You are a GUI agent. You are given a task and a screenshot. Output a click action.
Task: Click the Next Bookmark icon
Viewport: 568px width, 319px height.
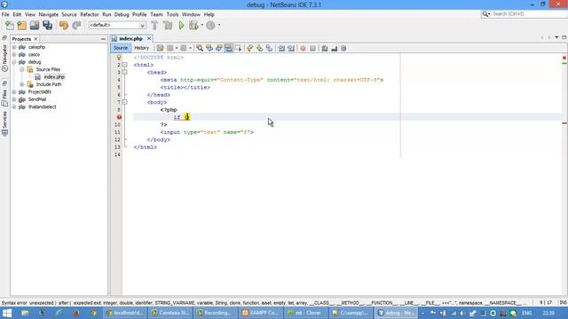coord(259,48)
